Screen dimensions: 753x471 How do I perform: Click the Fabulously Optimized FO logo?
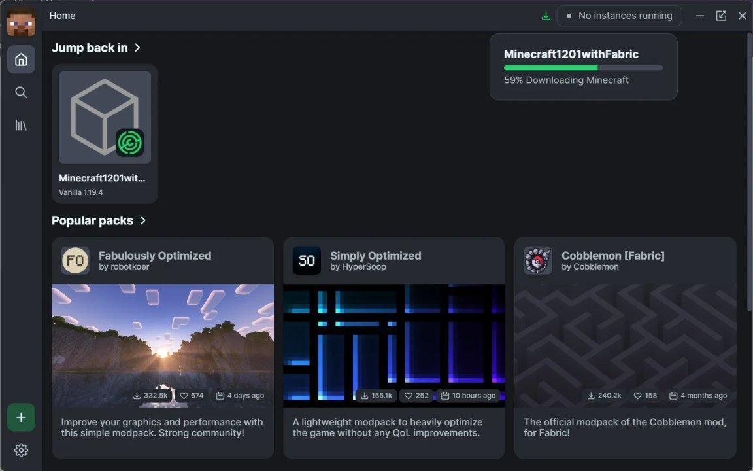(75, 260)
